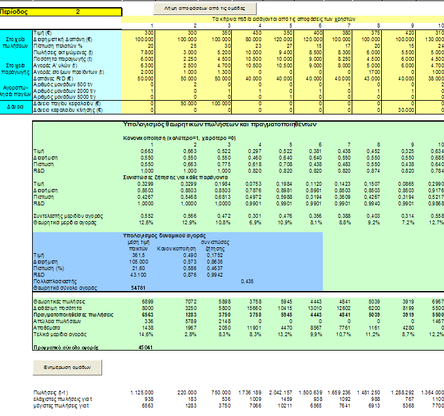Select the 'Δάνειο παγίου κεφαλαίου (€)' row label
Image resolution: width=444 pixels, height=416 pixels.
pos(67,104)
